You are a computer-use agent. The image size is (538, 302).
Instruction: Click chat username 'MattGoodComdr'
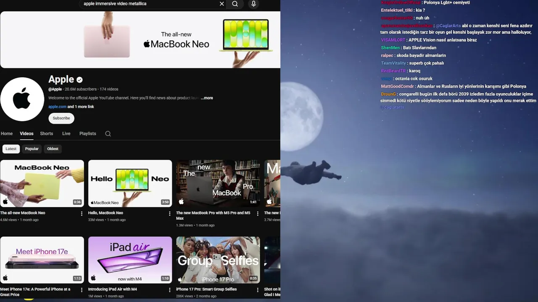(397, 86)
